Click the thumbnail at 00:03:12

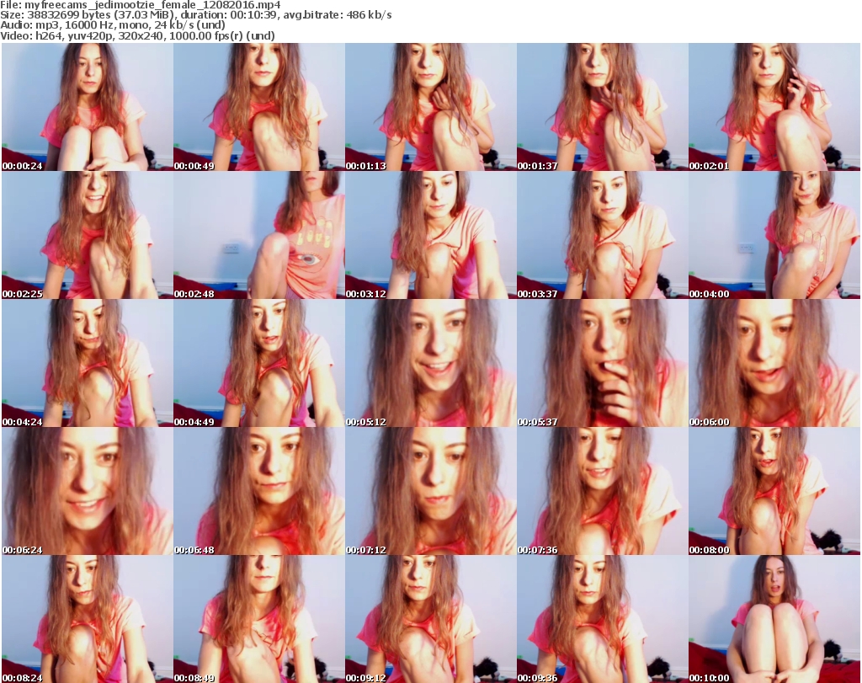pos(430,235)
